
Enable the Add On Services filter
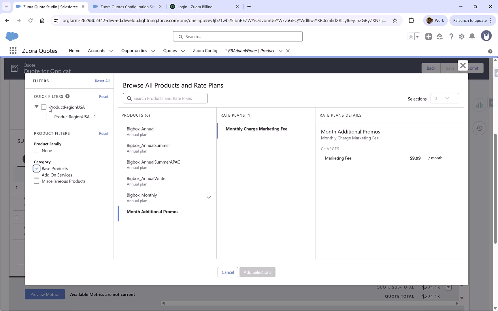tap(36, 175)
